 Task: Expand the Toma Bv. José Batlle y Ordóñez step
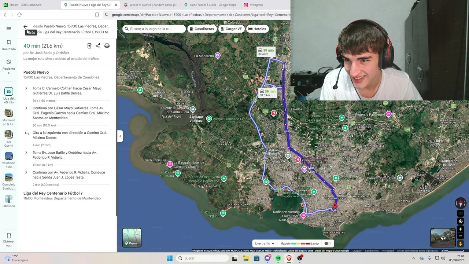click(x=26, y=153)
